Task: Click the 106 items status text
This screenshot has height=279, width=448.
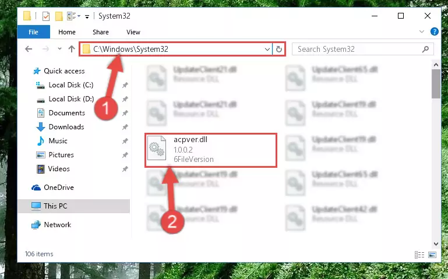Action: point(39,254)
